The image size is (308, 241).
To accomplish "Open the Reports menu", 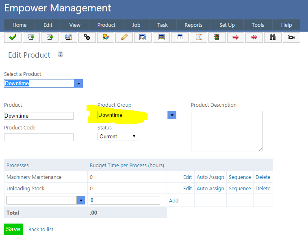I will (x=193, y=25).
